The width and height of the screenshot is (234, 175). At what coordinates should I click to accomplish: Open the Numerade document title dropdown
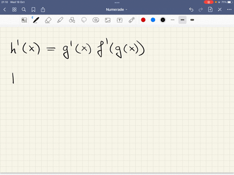click(117, 10)
